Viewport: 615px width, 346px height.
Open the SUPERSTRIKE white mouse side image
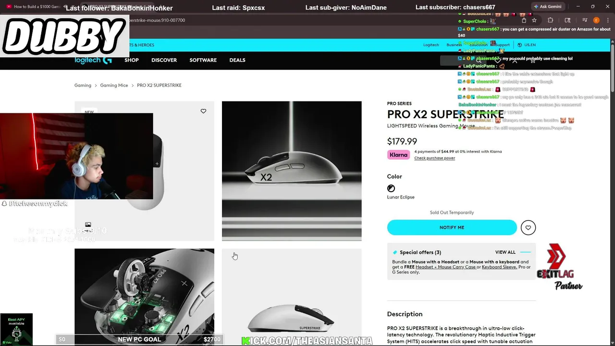pyautogui.click(x=292, y=297)
